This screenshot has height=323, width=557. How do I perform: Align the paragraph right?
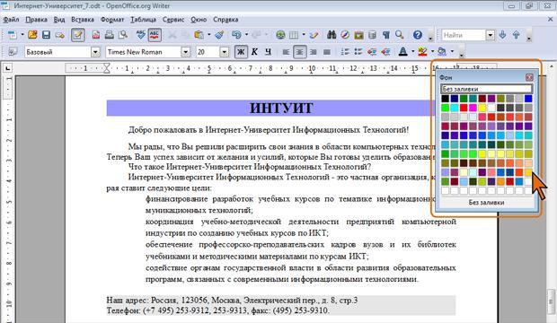pos(314,52)
